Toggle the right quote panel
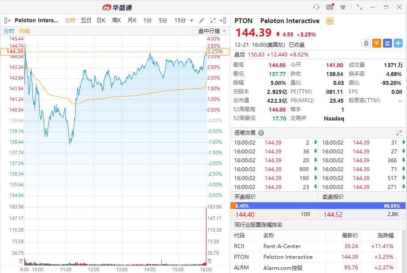Image resolution: width=407 pixels, height=273 pixels. click(x=223, y=20)
